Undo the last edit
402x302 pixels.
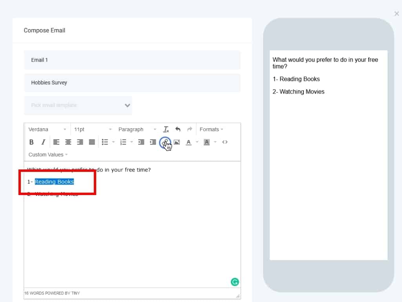pos(178,129)
